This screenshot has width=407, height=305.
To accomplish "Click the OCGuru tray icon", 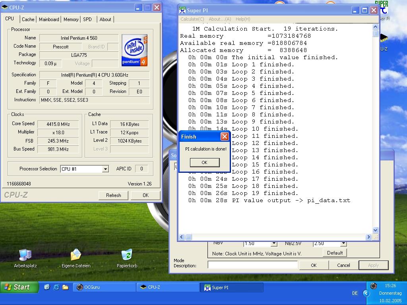I will [x=374, y=286].
